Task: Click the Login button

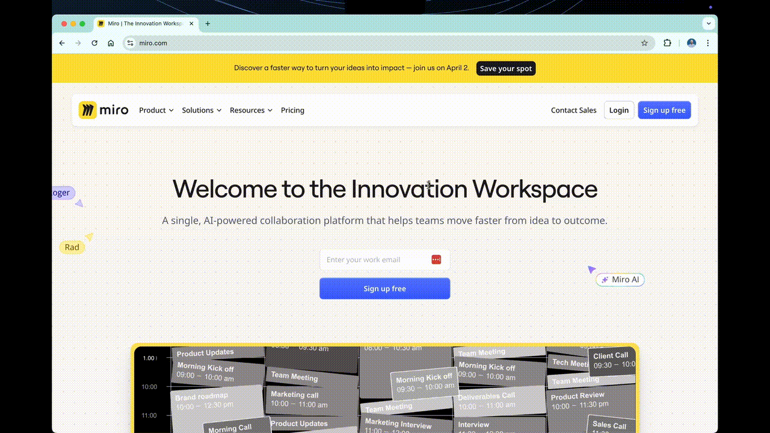Action: pyautogui.click(x=619, y=110)
